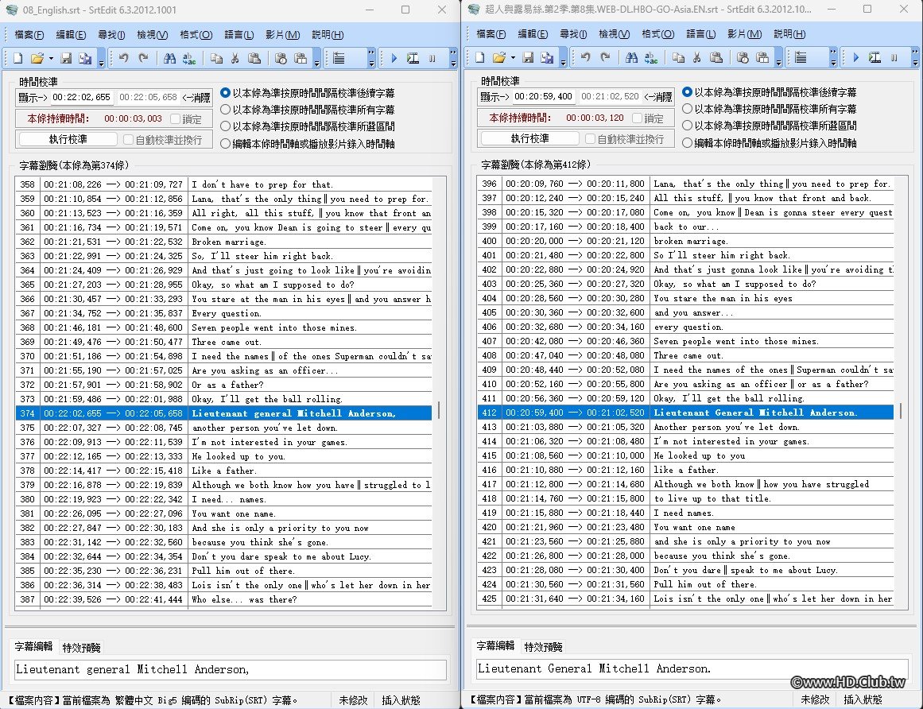This screenshot has height=709, width=923.
Task: Open 尋找(I) menu in right window
Action: (572, 34)
